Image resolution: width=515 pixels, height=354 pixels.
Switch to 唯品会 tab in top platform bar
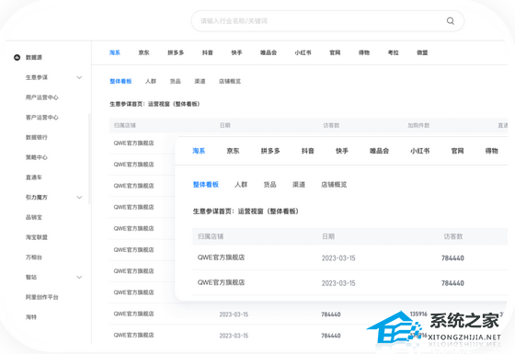click(269, 52)
